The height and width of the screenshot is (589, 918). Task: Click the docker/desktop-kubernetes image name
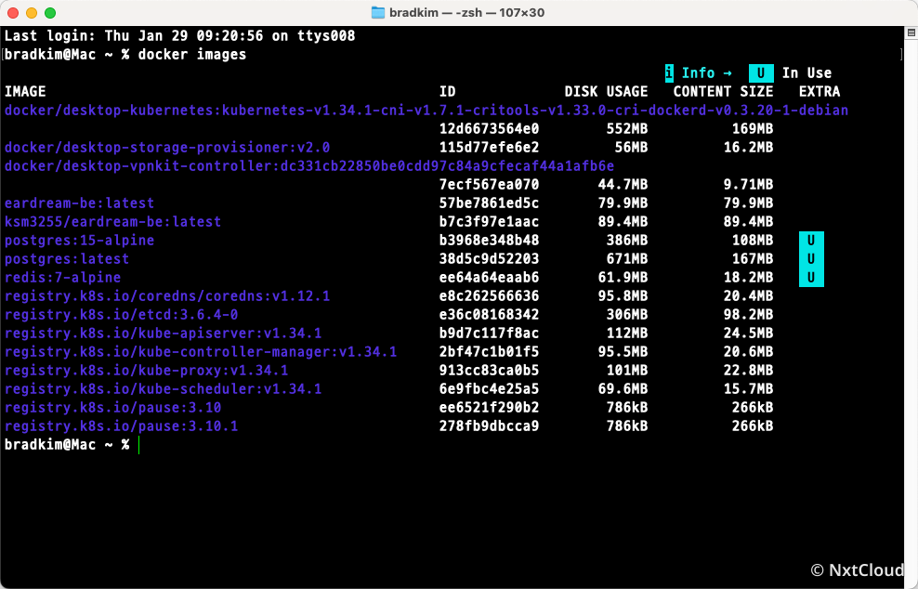(426, 110)
